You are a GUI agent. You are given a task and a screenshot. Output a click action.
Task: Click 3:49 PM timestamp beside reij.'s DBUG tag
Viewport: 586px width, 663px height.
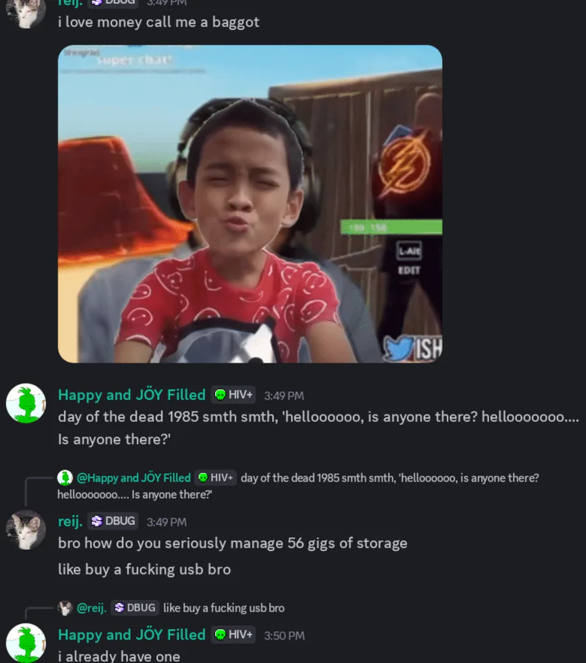point(167,522)
